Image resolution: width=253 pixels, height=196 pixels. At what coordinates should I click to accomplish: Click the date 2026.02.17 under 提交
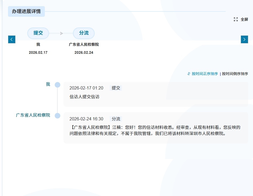point(38,52)
